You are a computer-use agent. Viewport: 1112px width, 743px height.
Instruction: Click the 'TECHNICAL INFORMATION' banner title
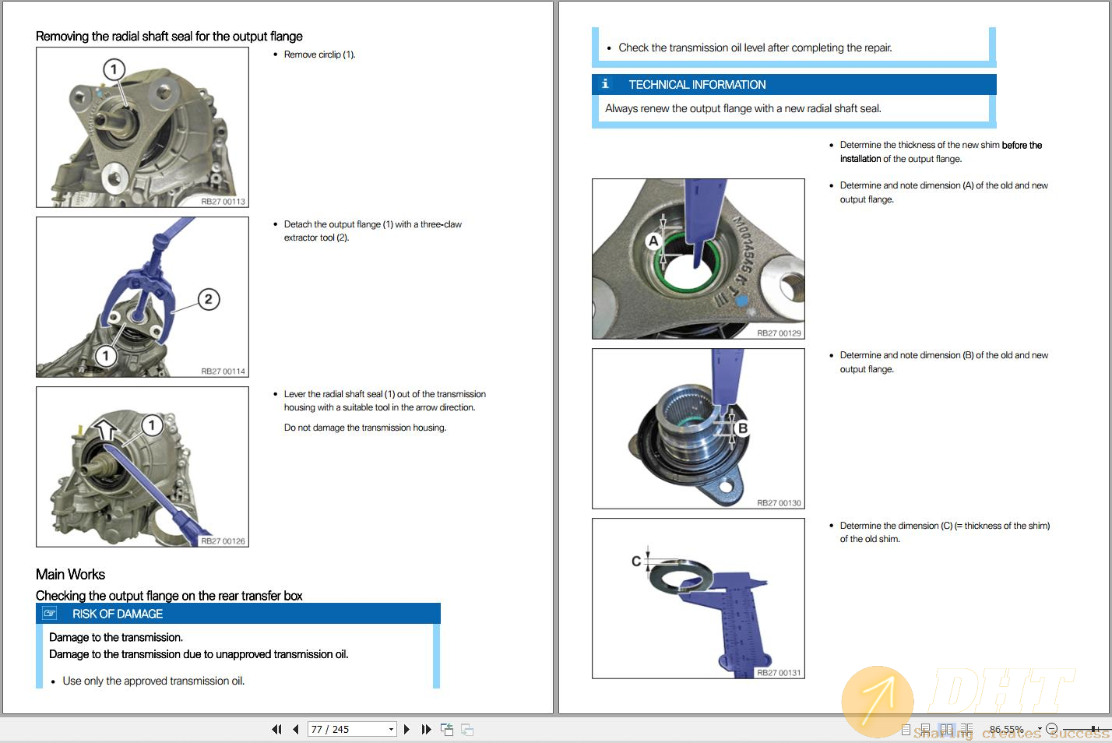(697, 84)
